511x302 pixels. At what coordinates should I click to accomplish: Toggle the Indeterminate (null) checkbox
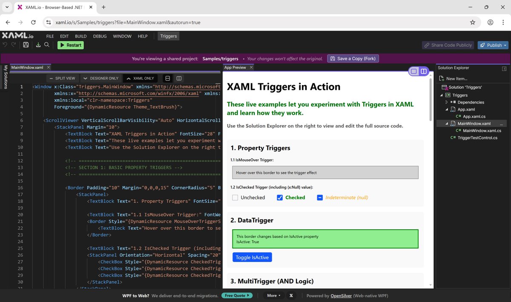[320, 197]
